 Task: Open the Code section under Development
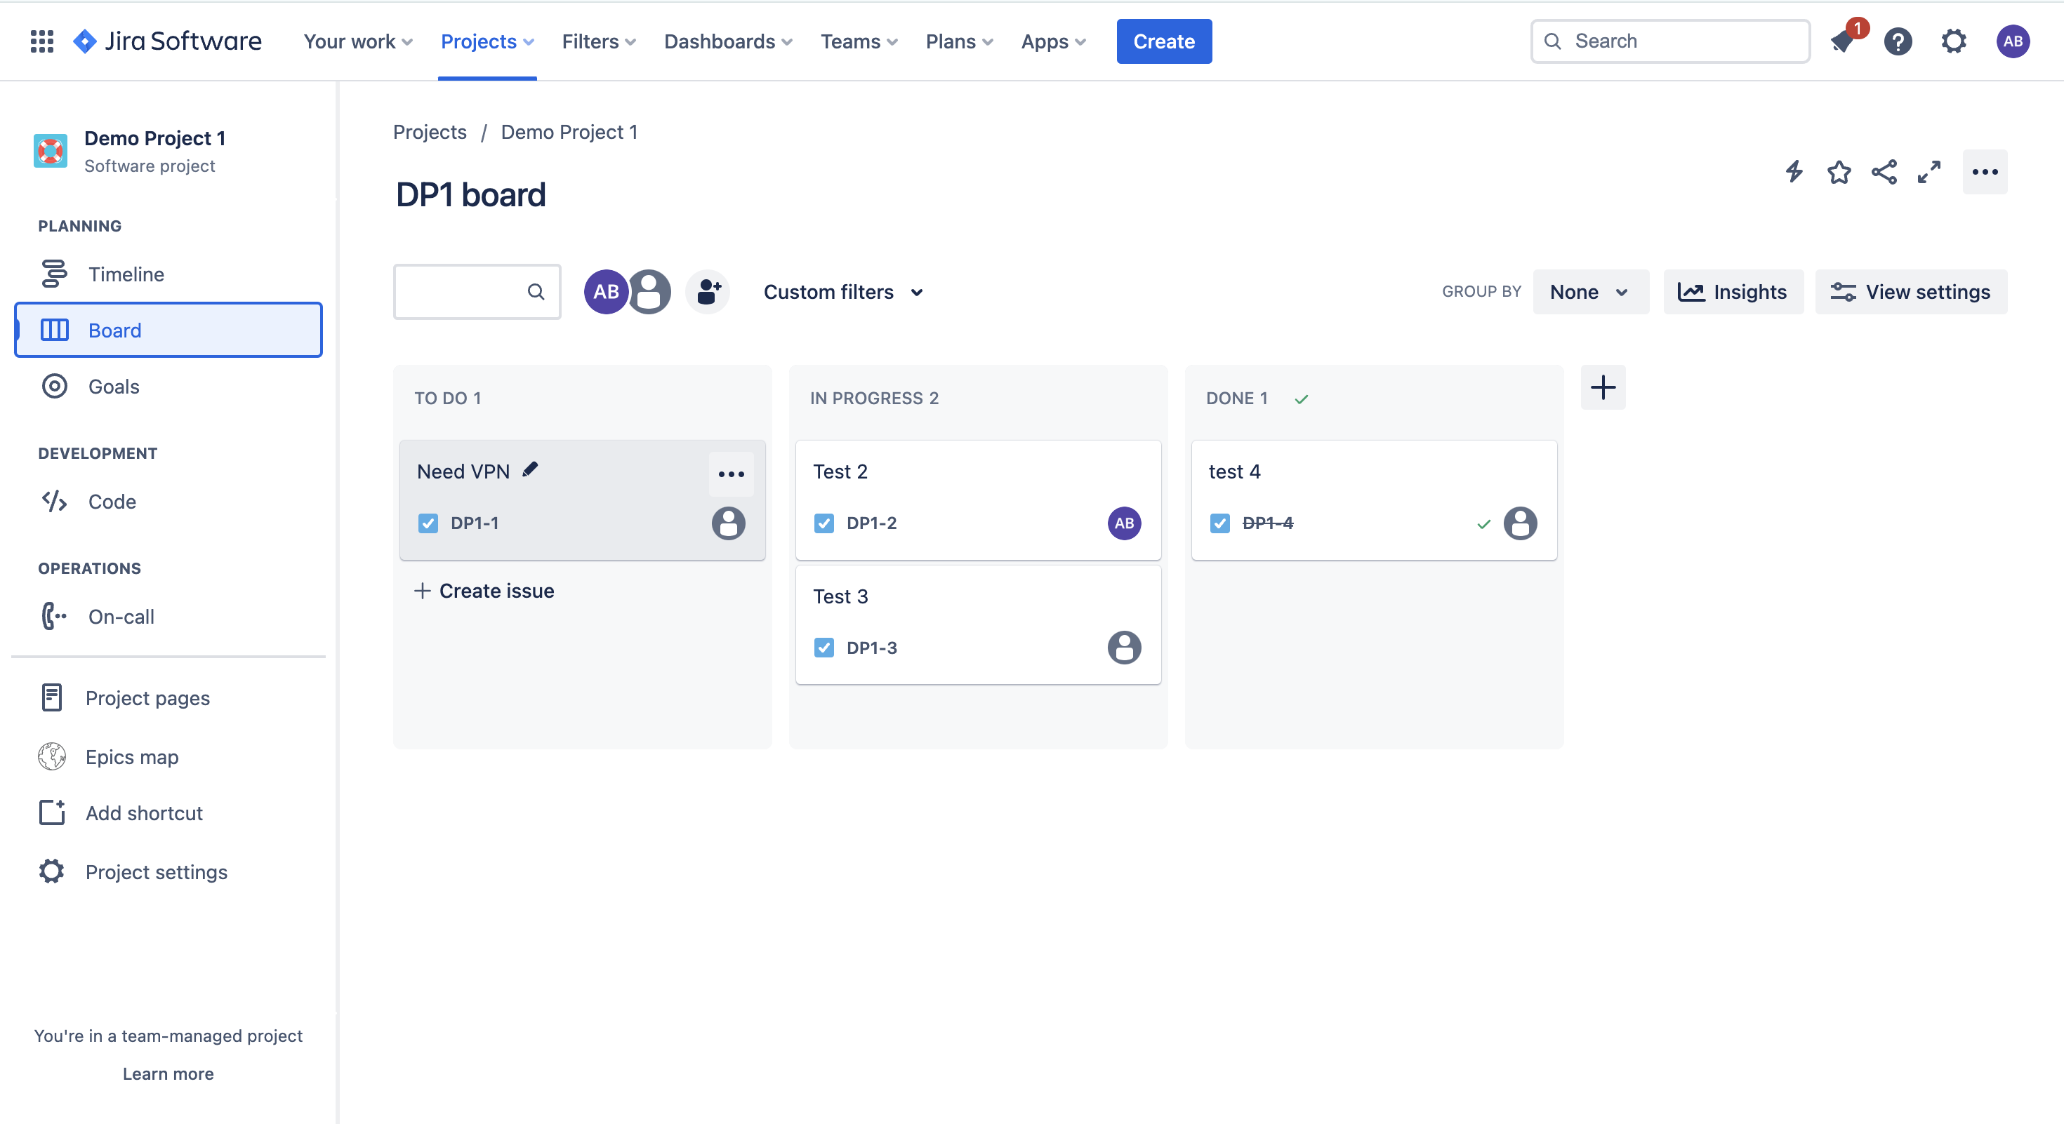pyautogui.click(x=112, y=502)
